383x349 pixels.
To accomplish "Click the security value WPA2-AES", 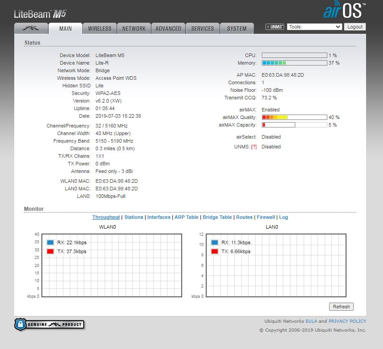I will (x=108, y=93).
